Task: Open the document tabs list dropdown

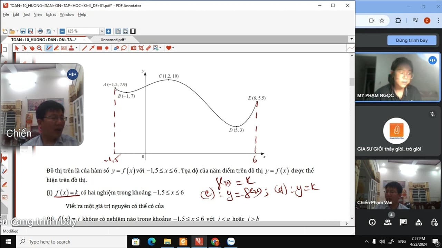Action: coord(352,39)
